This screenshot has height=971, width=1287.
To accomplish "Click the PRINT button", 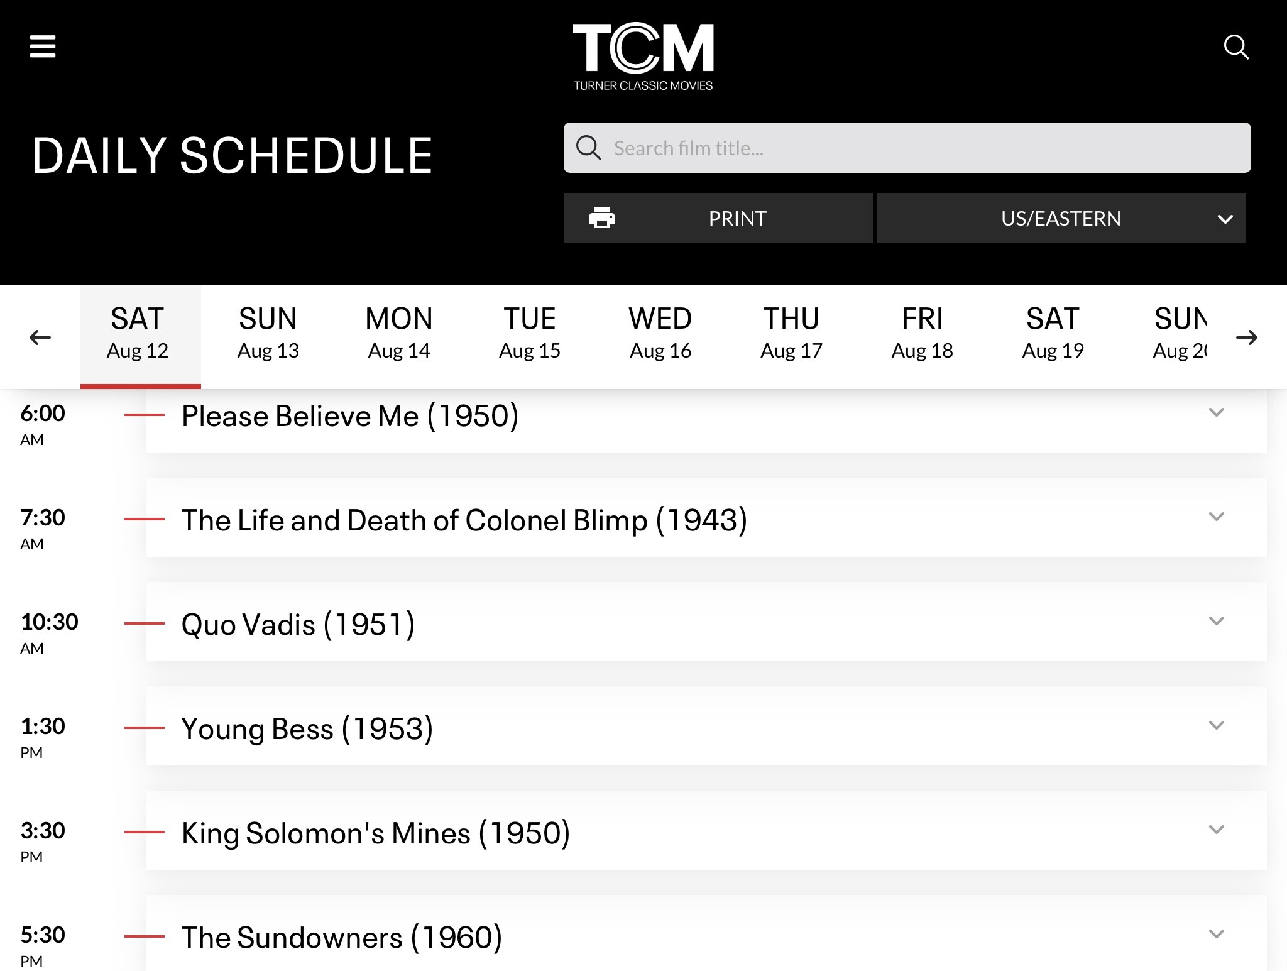I will tap(718, 218).
